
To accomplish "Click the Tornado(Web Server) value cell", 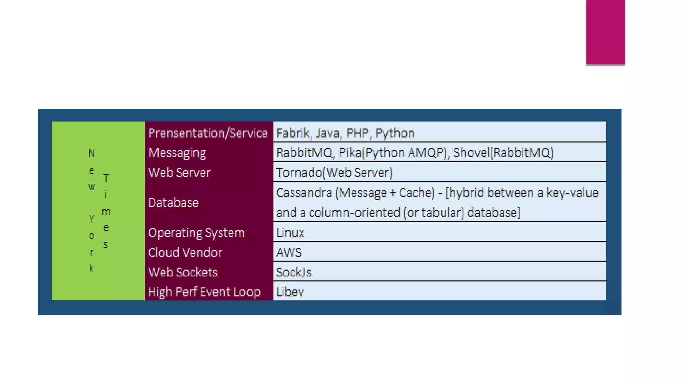I will (x=334, y=173).
